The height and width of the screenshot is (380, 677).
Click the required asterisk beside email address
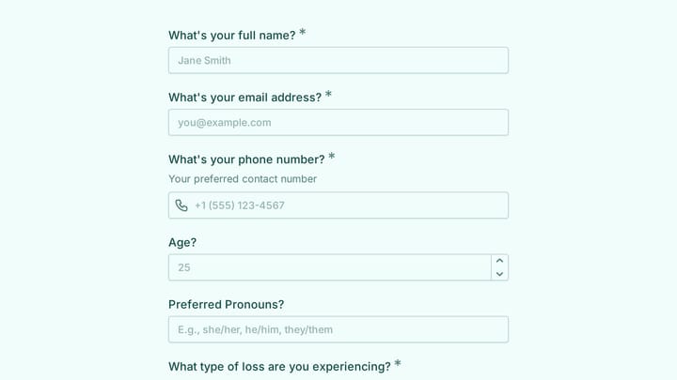click(x=328, y=95)
